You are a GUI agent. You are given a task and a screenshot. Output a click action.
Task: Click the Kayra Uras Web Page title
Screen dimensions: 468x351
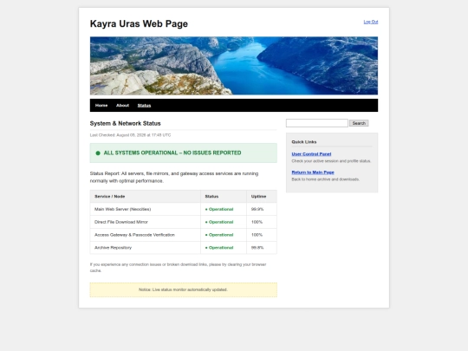click(x=139, y=24)
